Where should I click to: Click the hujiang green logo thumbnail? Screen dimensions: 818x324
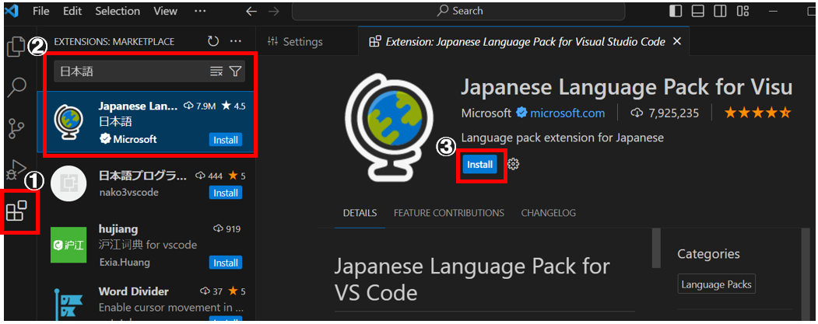tap(68, 245)
